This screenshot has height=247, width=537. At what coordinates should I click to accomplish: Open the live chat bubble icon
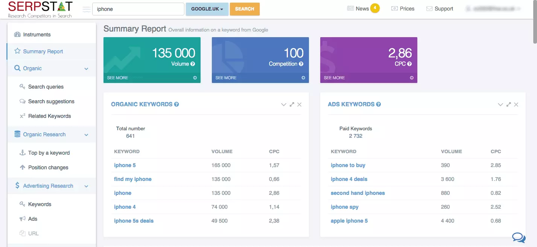point(519,237)
